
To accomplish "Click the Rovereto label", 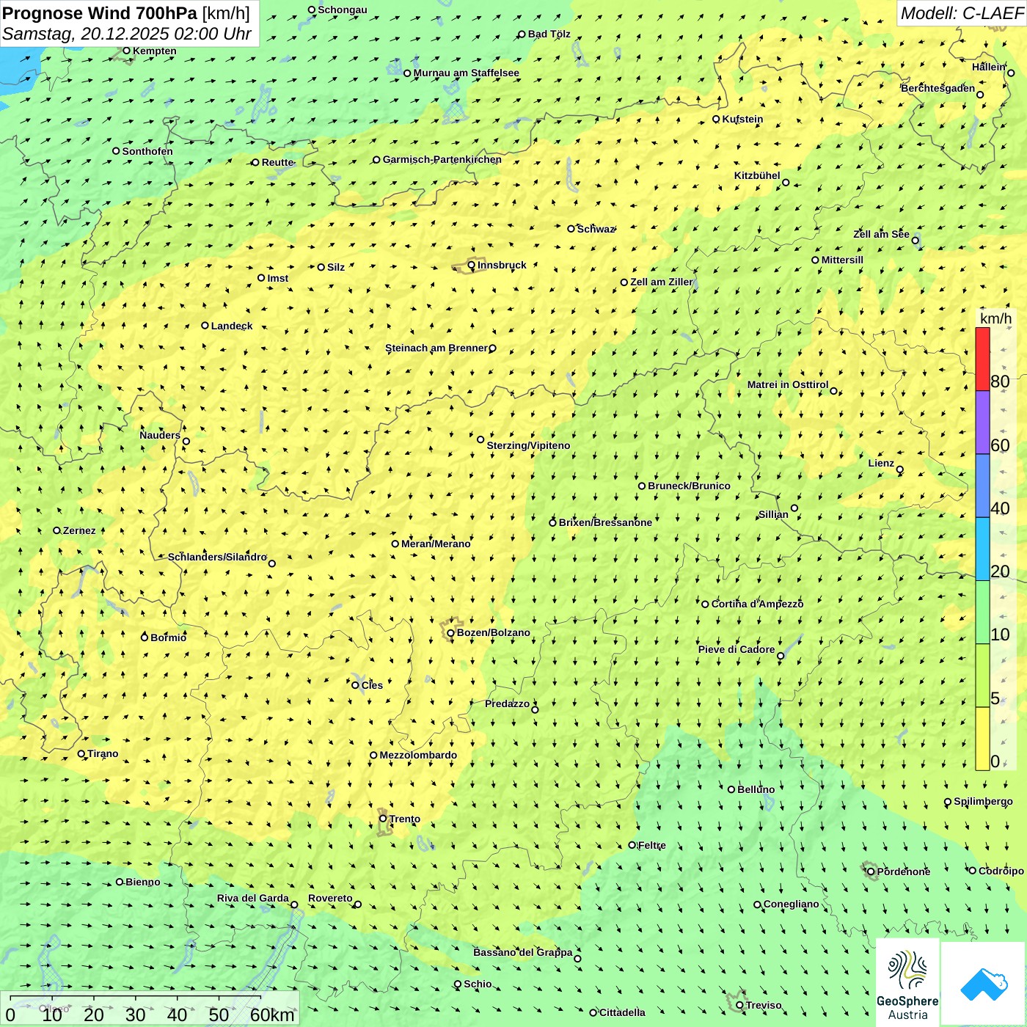I will click(x=330, y=898).
